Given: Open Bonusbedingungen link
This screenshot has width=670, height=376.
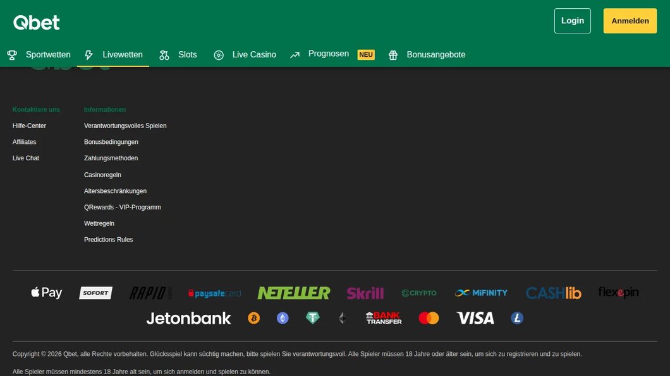Looking at the screenshot, I should click(111, 142).
